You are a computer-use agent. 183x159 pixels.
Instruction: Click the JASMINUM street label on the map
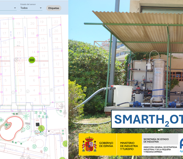(x=25, y=32)
